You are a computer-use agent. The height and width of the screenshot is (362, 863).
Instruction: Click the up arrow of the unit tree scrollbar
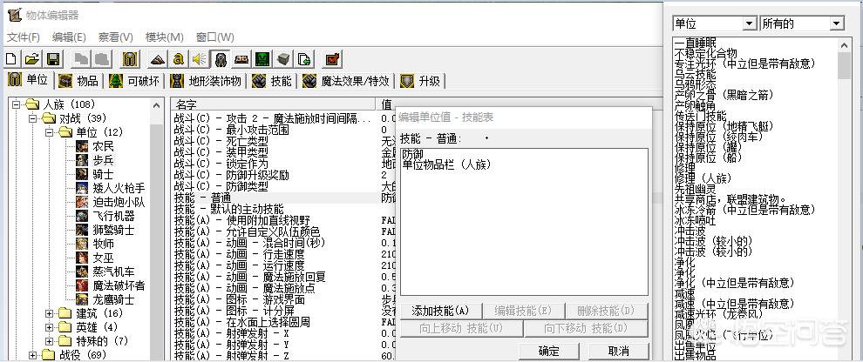[x=156, y=105]
